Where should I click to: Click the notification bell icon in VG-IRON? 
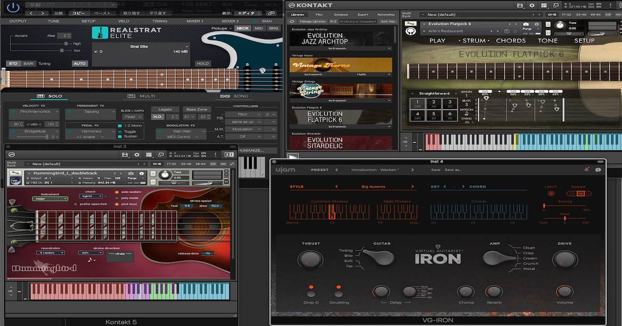click(x=587, y=169)
